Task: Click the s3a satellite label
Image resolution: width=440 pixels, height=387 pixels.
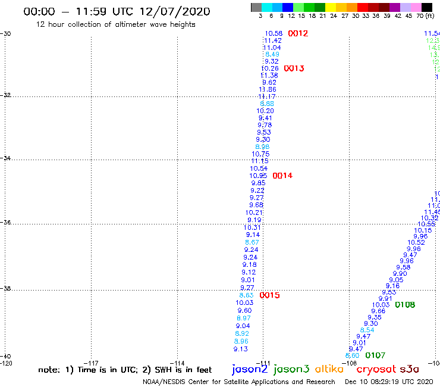Action: [409, 369]
